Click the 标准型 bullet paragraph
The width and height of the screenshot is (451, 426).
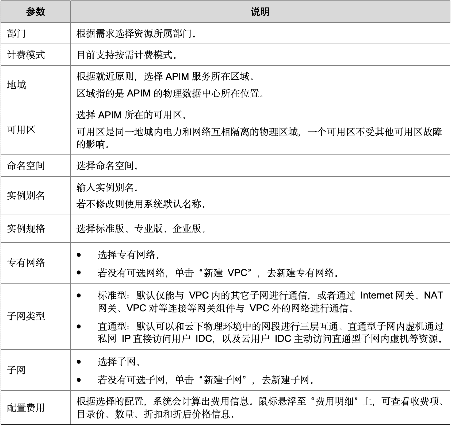270,302
